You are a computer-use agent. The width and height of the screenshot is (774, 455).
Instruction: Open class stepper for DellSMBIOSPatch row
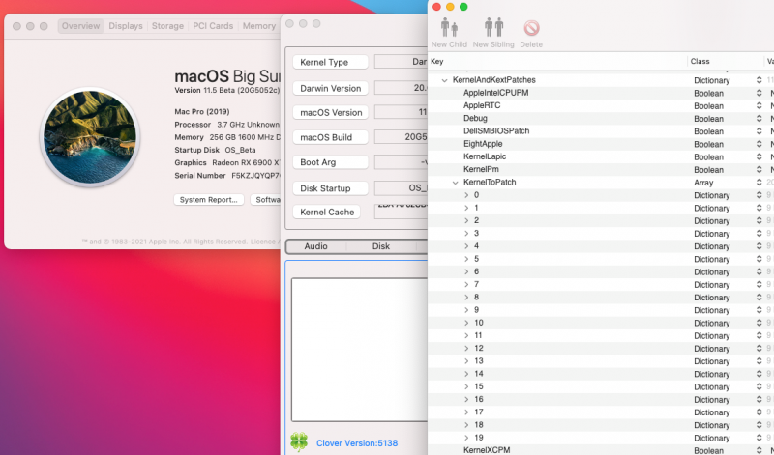pos(759,131)
